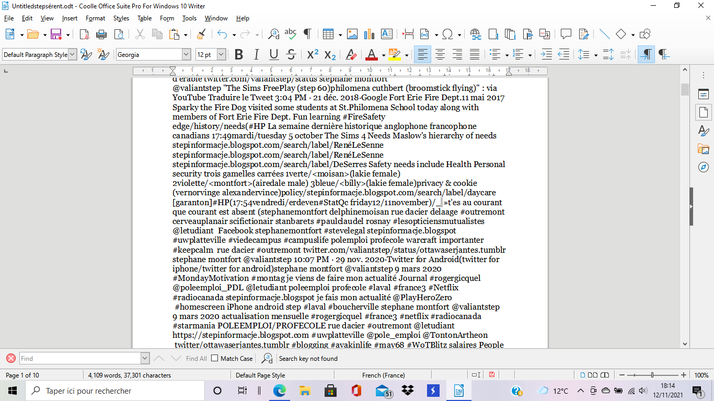Insert a special character (omega icon)

[447, 34]
